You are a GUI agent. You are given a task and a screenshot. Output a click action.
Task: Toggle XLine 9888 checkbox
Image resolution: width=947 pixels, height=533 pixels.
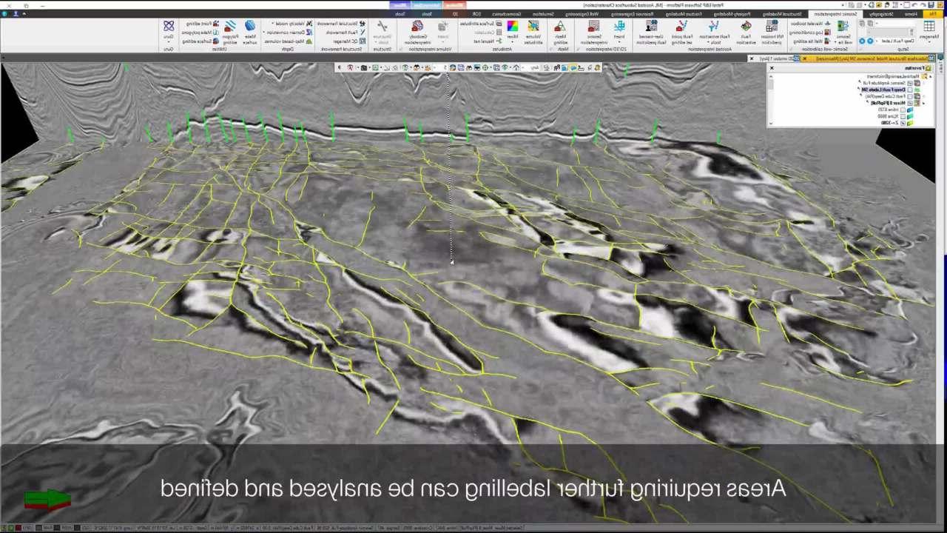pos(903,116)
